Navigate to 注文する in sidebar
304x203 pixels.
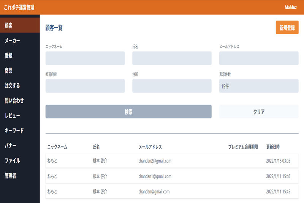tap(13, 86)
